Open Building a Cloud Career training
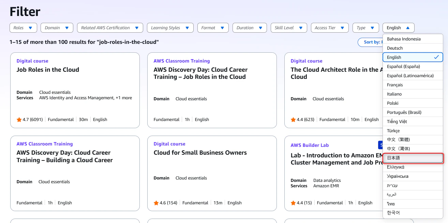 point(64,156)
